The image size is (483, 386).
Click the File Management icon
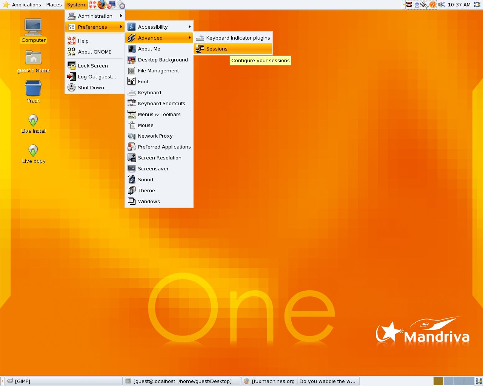tap(131, 70)
